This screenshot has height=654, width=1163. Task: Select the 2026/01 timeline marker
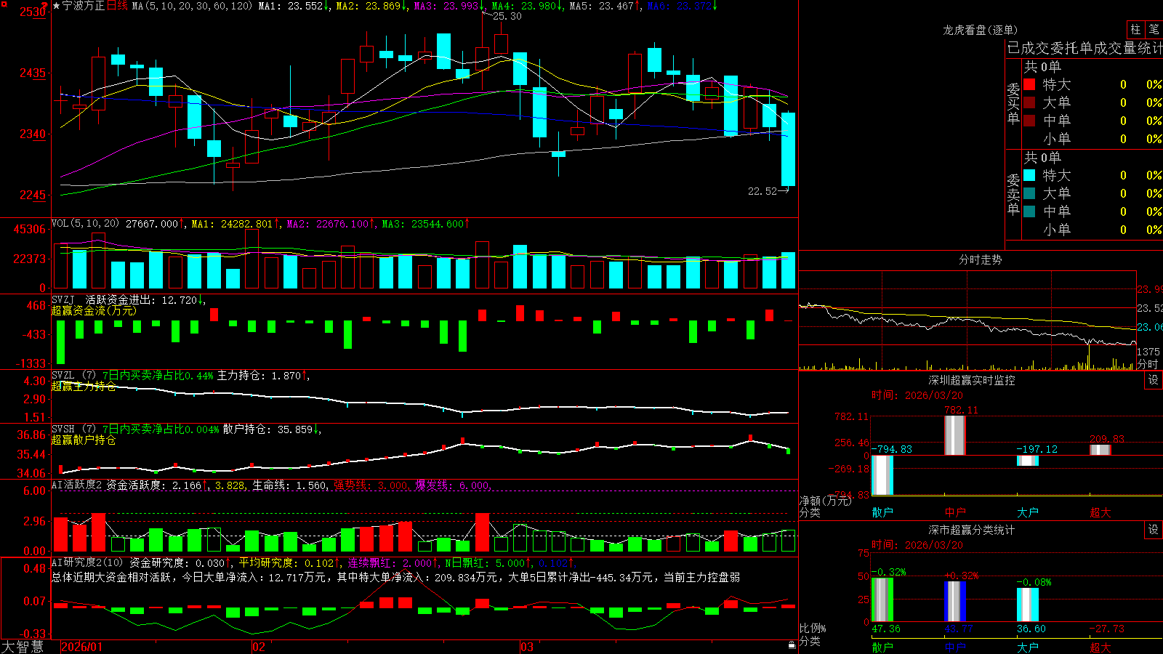[82, 647]
